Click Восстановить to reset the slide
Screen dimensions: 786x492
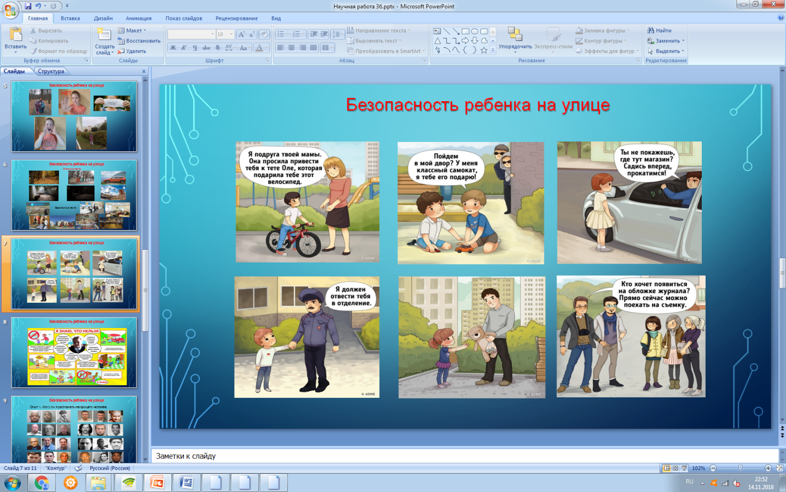139,41
